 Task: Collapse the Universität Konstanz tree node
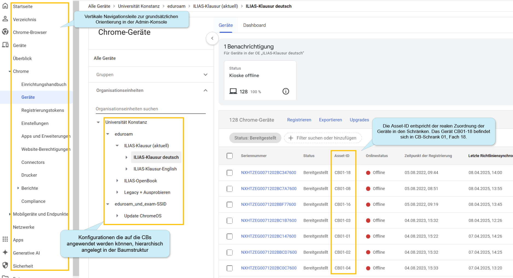[98, 122]
